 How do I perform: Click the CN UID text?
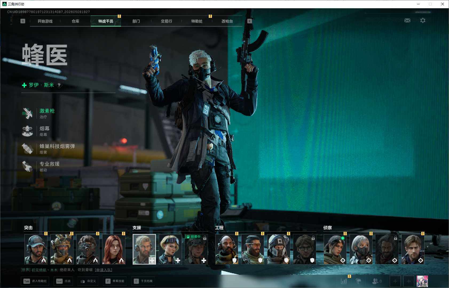point(49,12)
